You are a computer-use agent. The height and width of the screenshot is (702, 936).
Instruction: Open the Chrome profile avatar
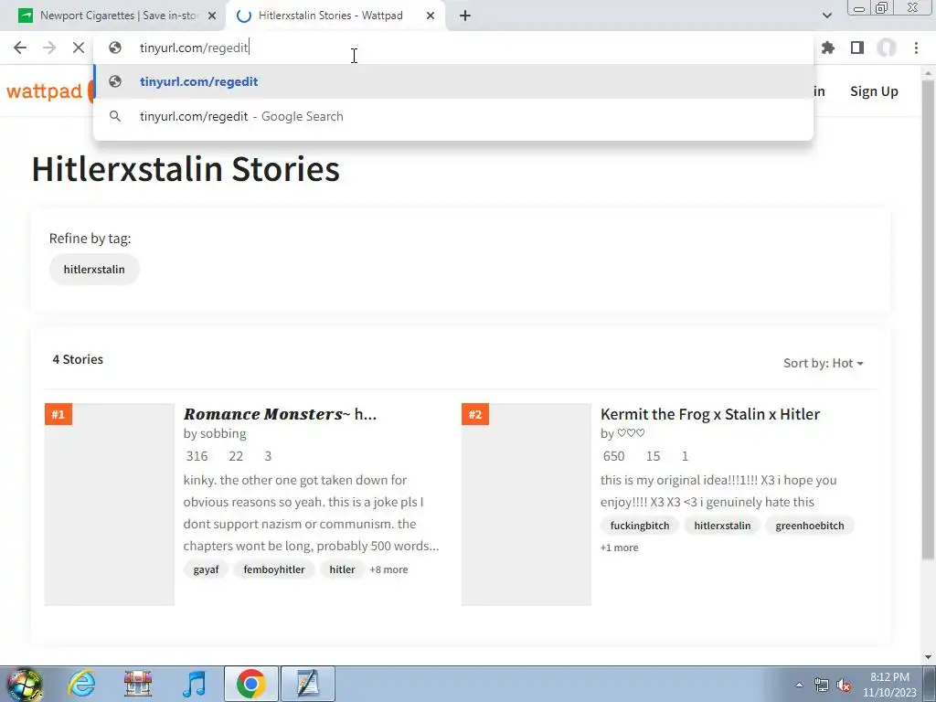(887, 48)
